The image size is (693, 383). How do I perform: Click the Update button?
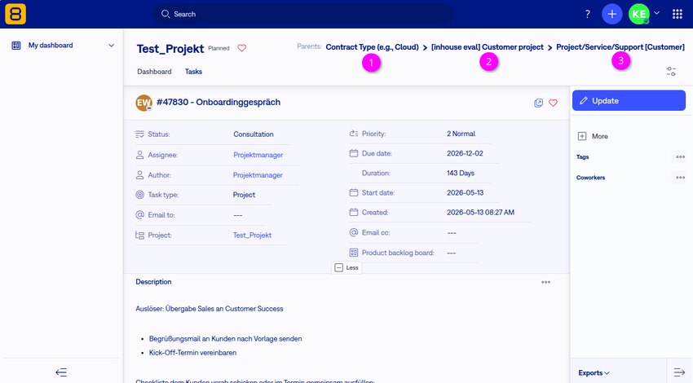(x=629, y=101)
